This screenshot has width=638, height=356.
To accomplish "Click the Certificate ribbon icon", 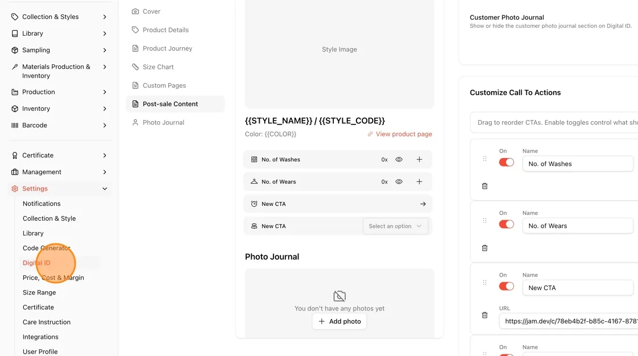I will [x=15, y=155].
